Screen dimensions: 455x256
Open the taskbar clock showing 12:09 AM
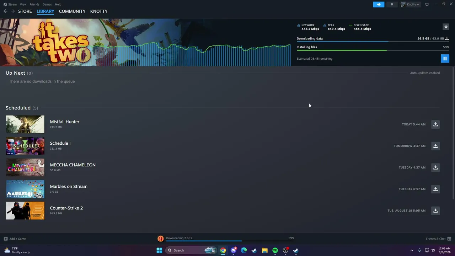tap(444, 250)
